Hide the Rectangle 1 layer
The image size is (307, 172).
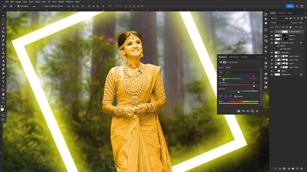272,53
